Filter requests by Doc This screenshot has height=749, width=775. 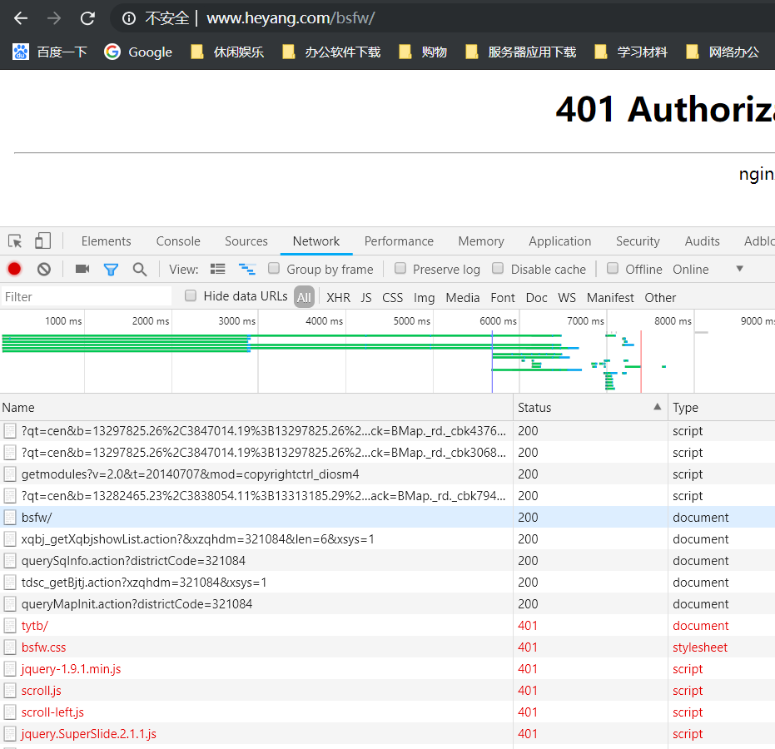coord(536,297)
